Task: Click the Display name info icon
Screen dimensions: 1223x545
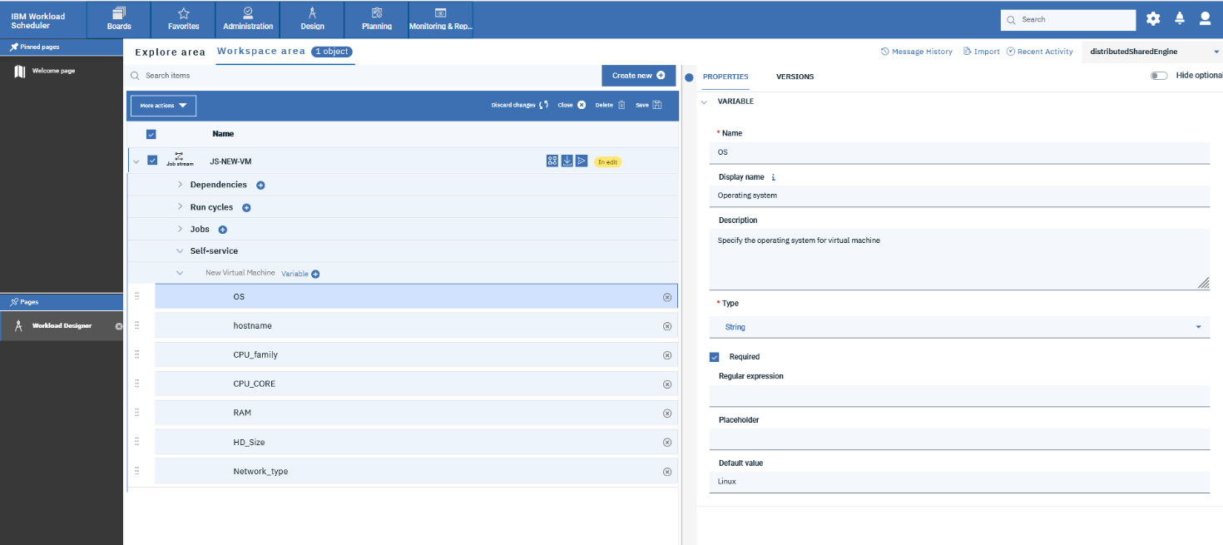Action: [774, 177]
